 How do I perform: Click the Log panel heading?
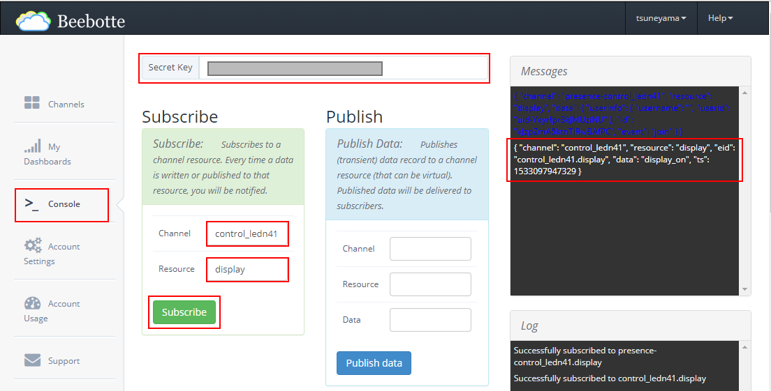529,325
